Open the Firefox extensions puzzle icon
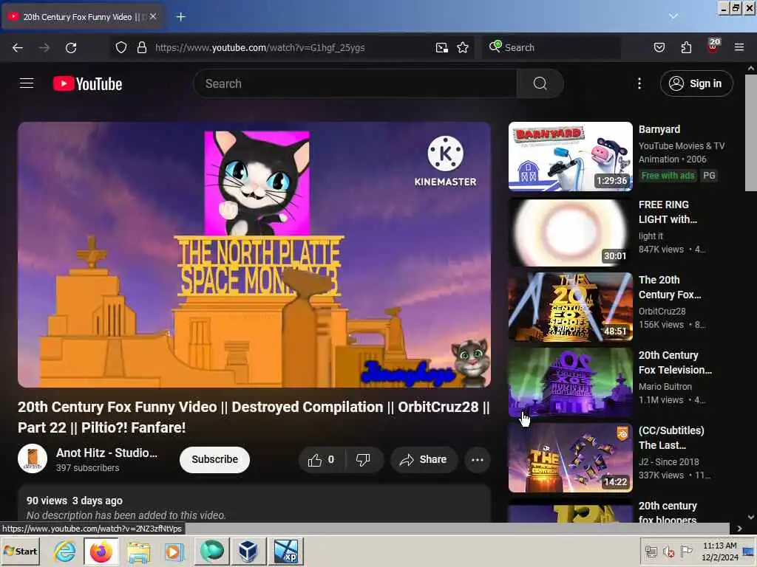This screenshot has width=757, height=567. tap(686, 47)
